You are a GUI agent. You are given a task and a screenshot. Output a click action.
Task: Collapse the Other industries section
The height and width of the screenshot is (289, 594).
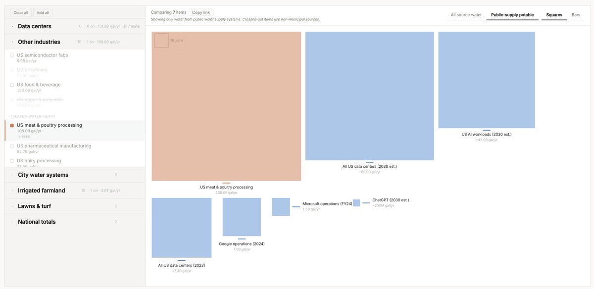[75, 42]
